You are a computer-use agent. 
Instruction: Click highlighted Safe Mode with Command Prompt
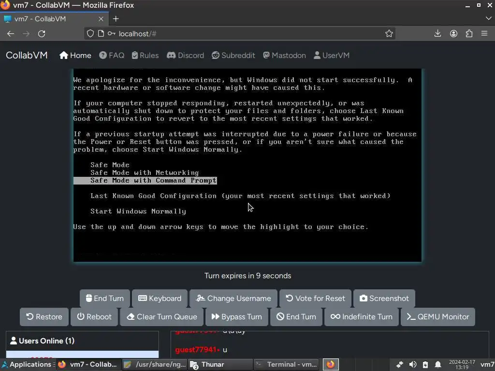145,181
